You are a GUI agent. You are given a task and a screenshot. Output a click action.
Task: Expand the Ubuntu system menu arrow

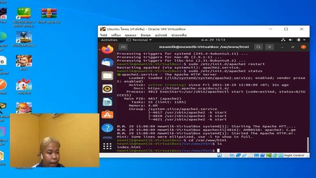[x=304, y=40]
